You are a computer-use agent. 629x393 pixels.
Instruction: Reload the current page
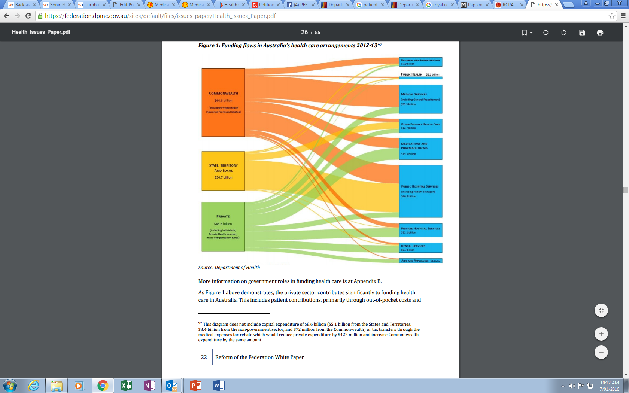click(28, 16)
